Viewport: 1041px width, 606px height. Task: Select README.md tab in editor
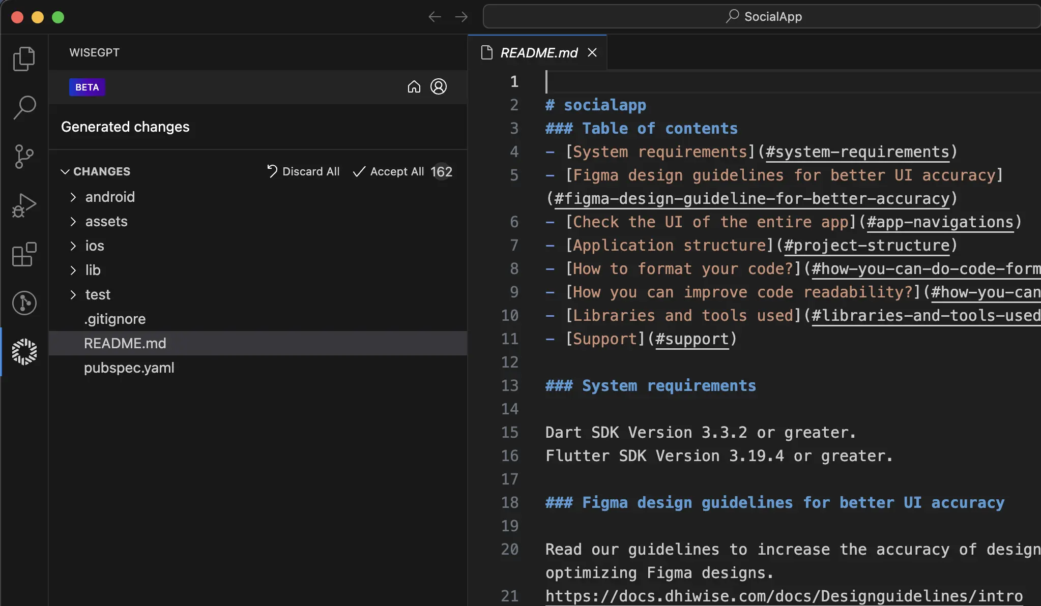pyautogui.click(x=538, y=52)
